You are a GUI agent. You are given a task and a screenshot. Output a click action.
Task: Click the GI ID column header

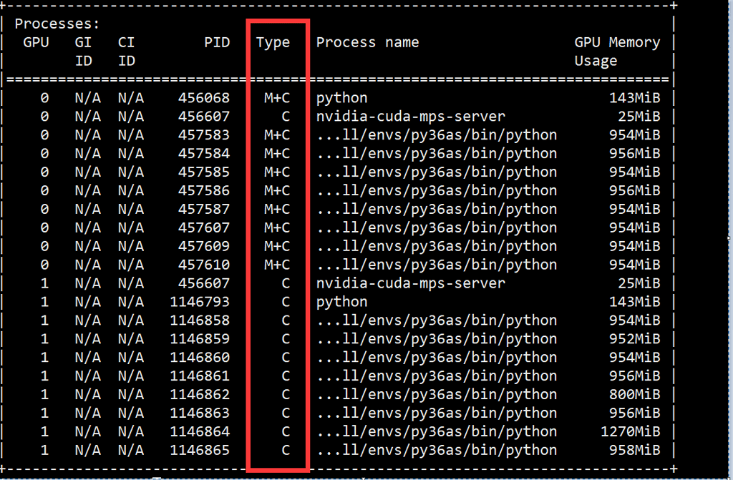(83, 51)
